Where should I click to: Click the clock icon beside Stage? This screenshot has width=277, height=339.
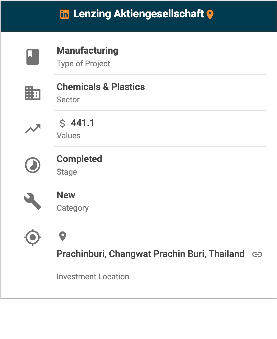pyautogui.click(x=33, y=165)
